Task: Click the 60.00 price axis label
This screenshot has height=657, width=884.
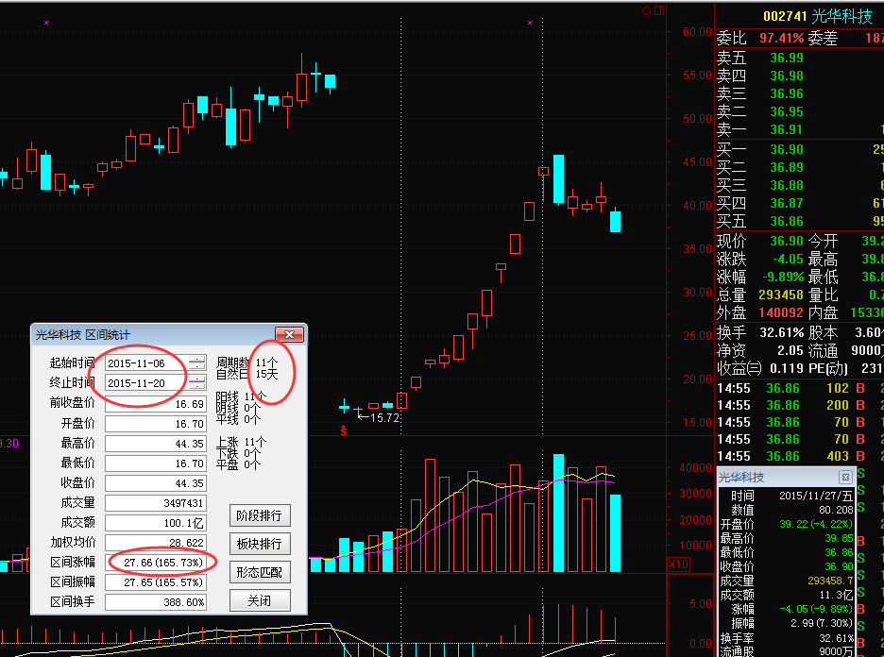Action: click(697, 31)
